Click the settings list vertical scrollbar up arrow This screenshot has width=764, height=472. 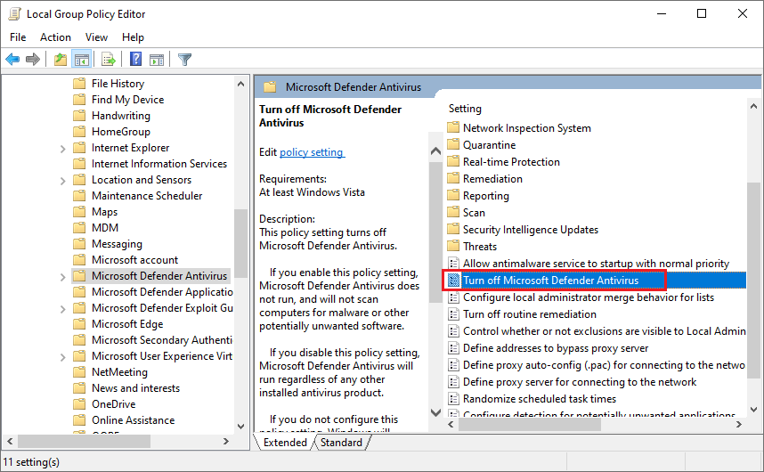tap(753, 106)
